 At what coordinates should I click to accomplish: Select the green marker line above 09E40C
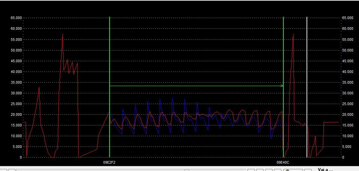(283, 87)
